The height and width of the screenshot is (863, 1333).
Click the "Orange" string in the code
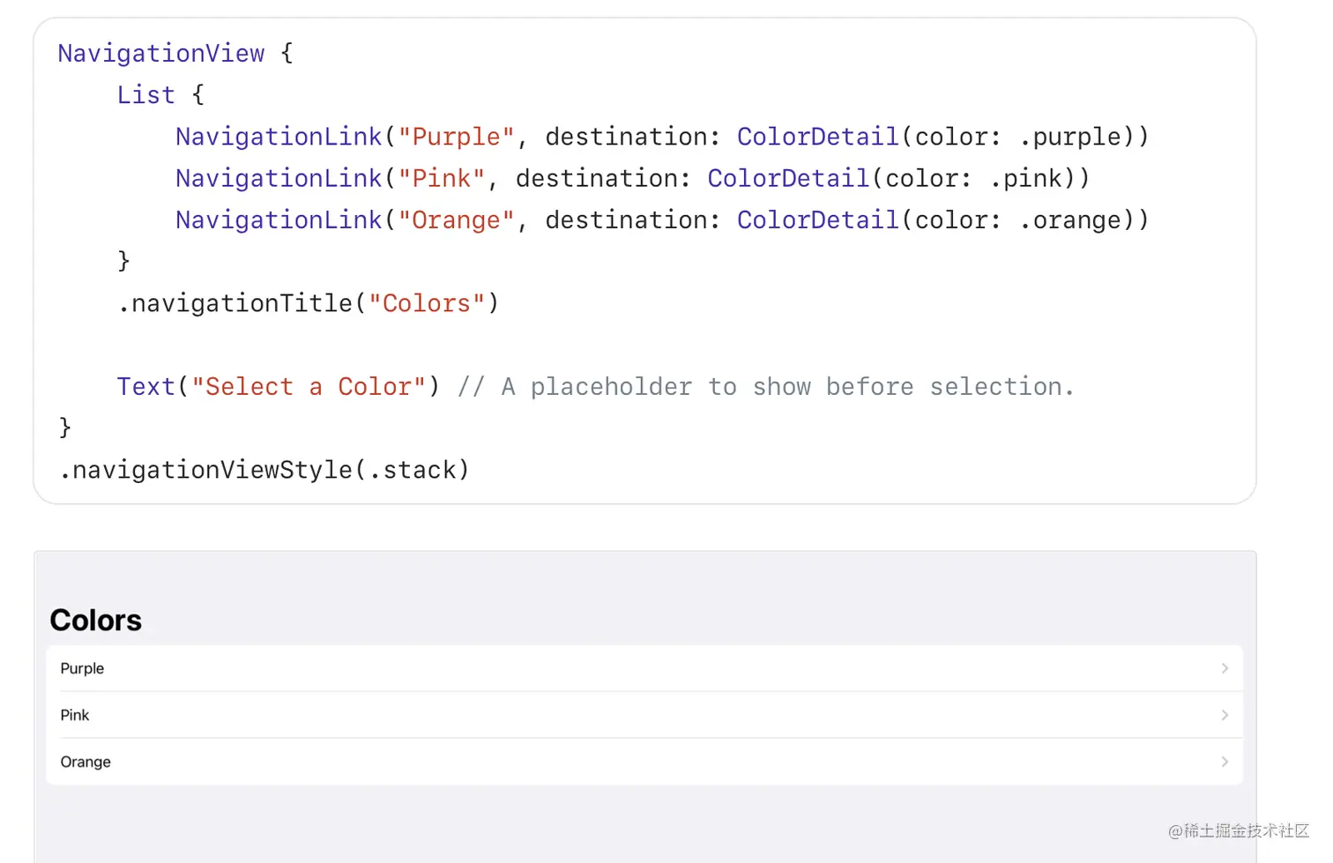point(456,219)
